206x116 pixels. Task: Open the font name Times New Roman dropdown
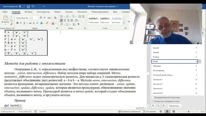(29, 18)
